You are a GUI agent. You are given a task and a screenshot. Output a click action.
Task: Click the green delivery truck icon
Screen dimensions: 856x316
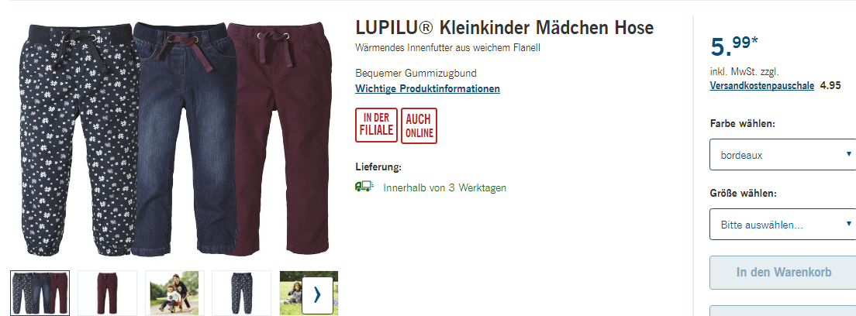click(x=364, y=187)
